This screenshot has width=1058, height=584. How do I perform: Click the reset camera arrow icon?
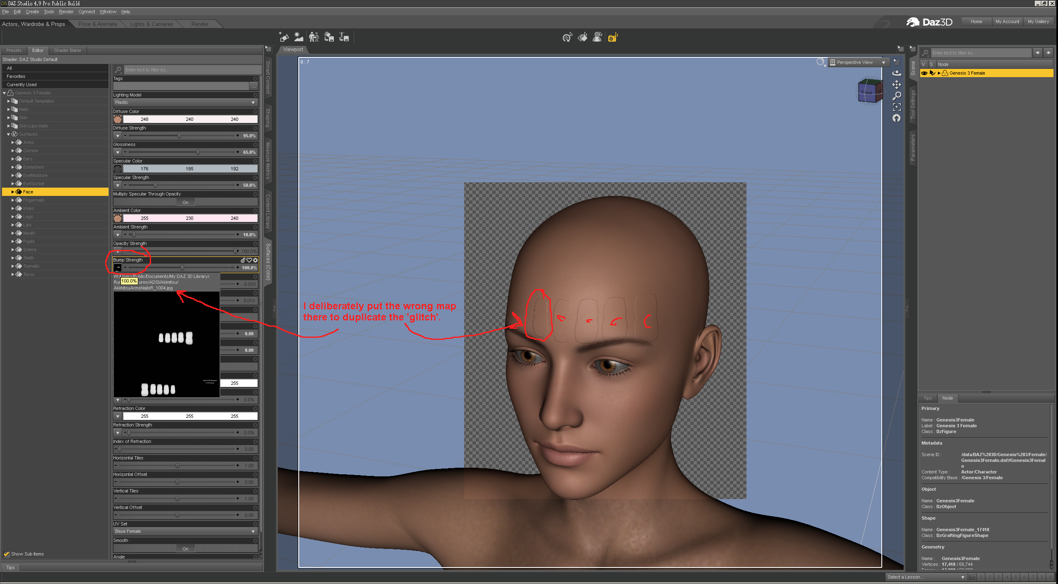pyautogui.click(x=897, y=118)
